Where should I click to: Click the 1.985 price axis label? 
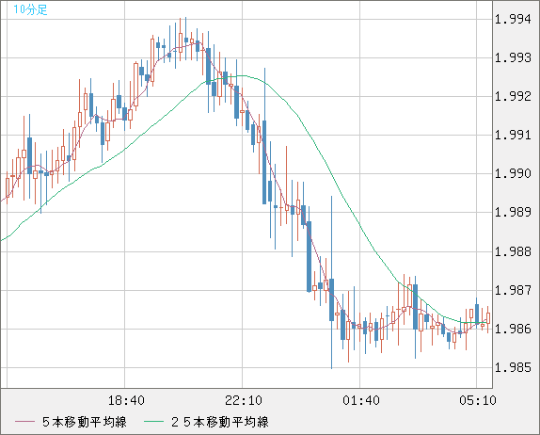point(513,367)
